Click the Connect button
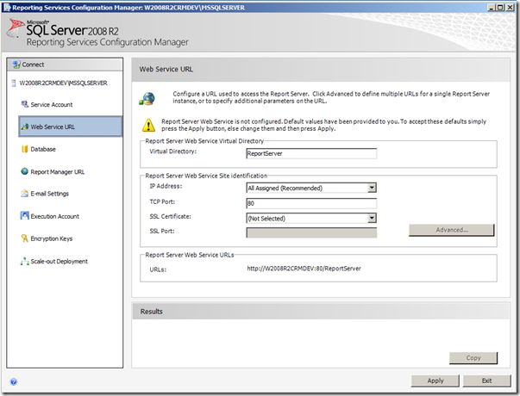This screenshot has width=520, height=396. click(65, 65)
